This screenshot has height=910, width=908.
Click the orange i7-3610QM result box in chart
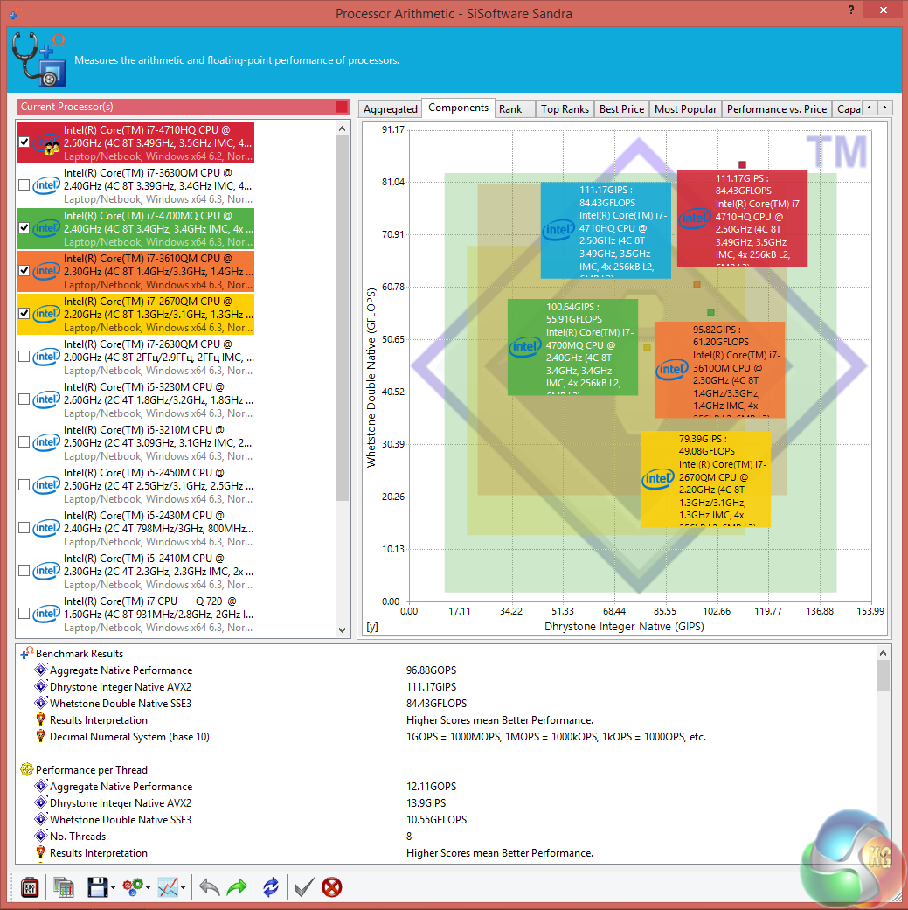click(x=719, y=370)
